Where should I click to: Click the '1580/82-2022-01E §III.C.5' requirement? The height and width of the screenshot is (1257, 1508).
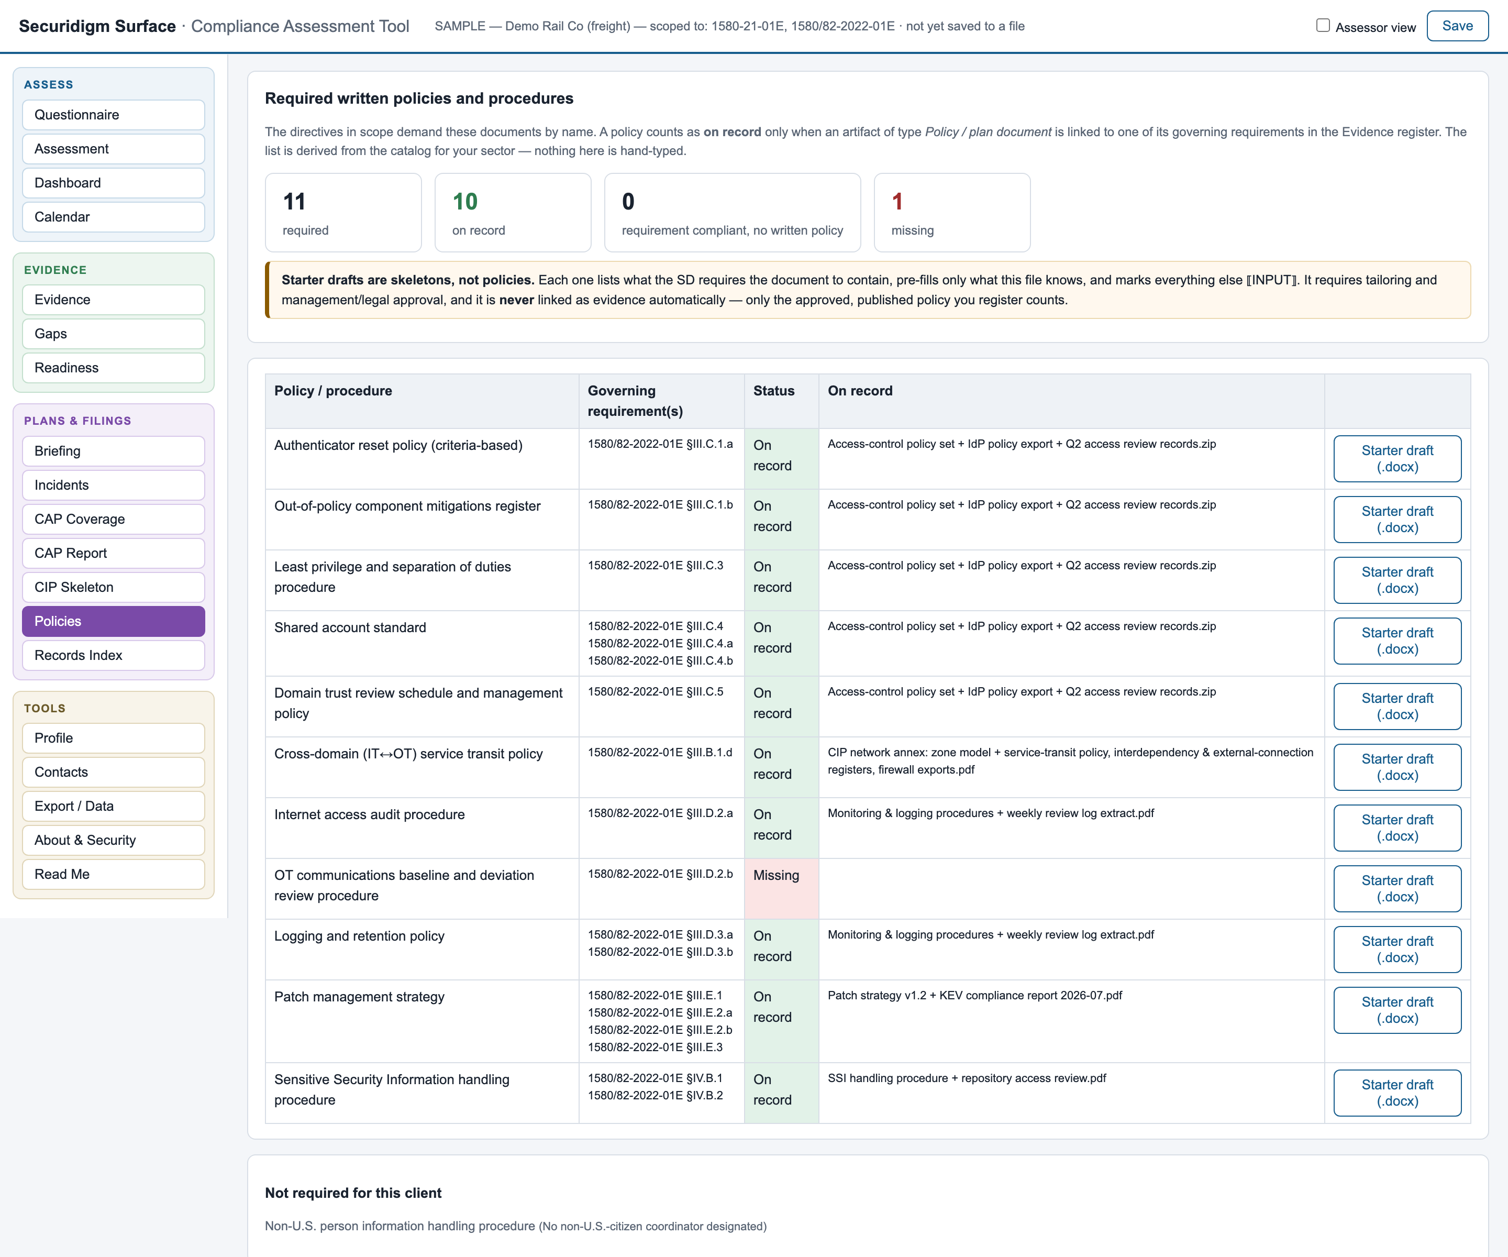[x=656, y=692]
